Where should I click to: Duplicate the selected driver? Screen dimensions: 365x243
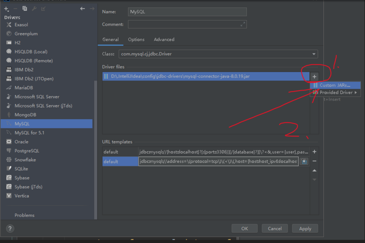coord(25,9)
